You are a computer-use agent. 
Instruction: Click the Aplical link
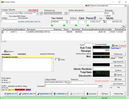[113, 58]
